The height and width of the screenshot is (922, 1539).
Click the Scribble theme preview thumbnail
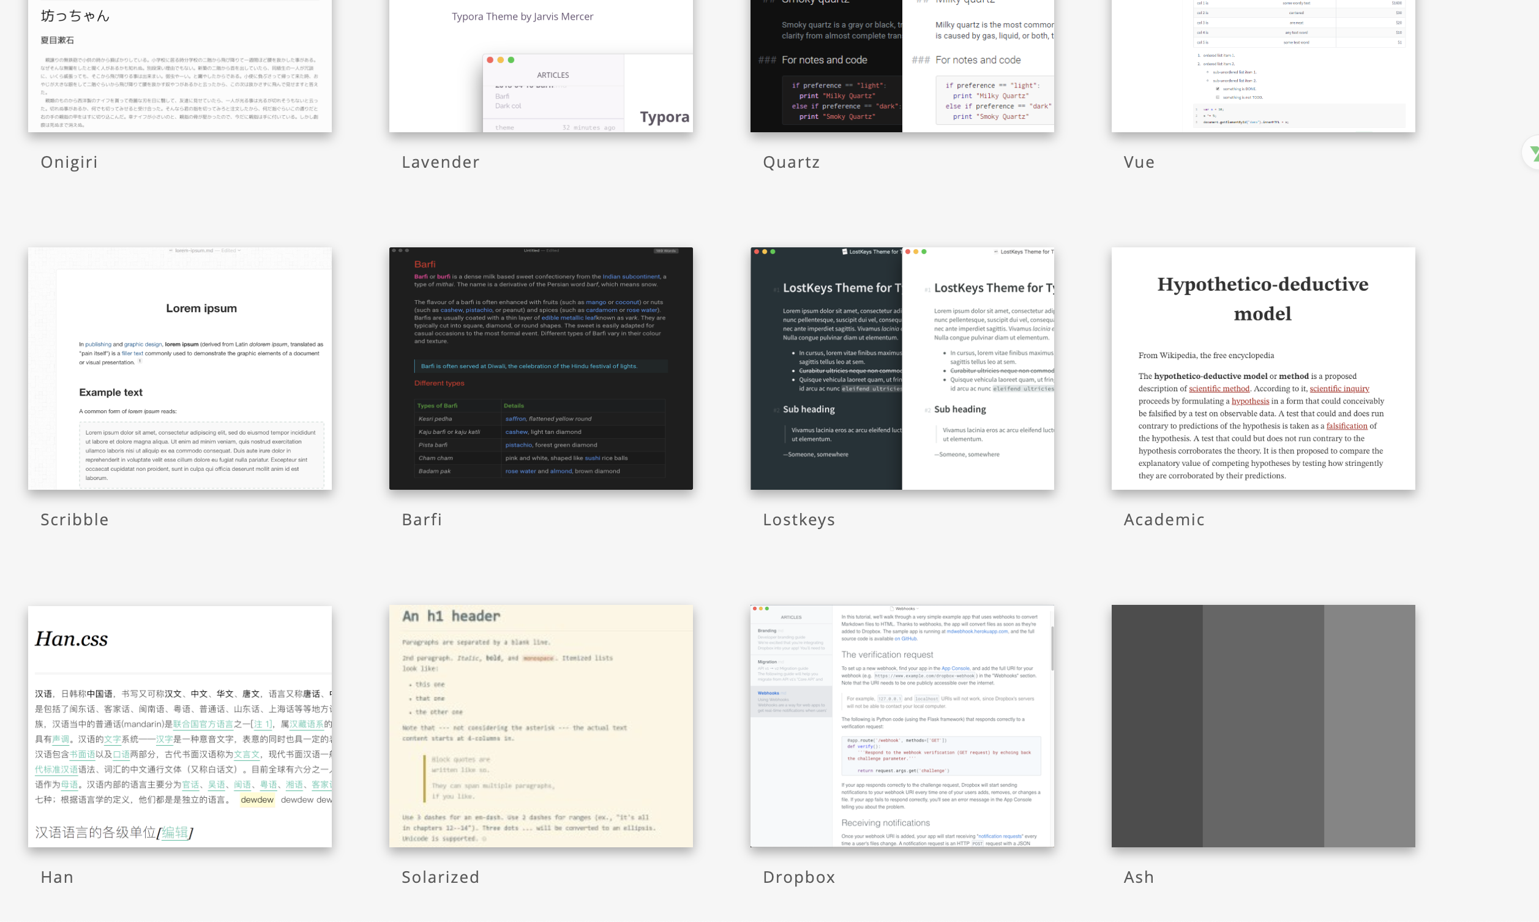click(x=179, y=368)
